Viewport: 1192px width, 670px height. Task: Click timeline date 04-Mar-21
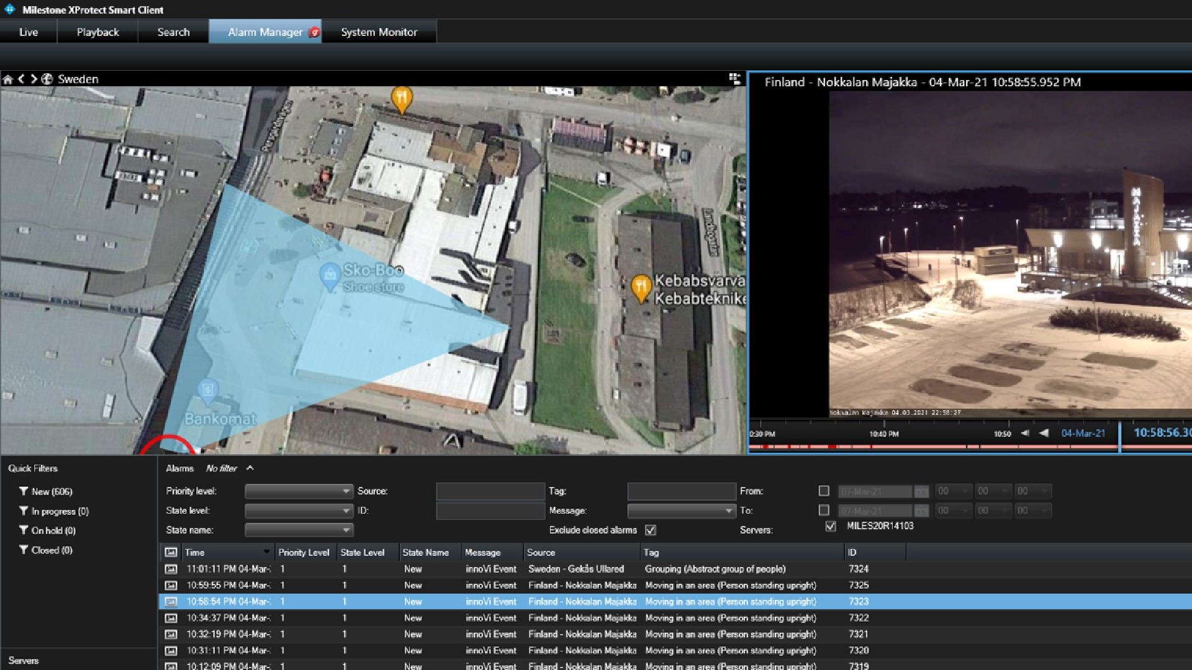pos(1083,433)
